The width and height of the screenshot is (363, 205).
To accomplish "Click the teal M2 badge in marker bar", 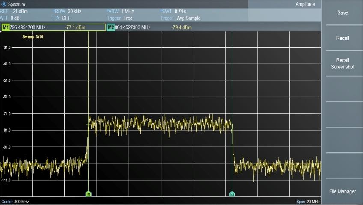I will point(111,27).
